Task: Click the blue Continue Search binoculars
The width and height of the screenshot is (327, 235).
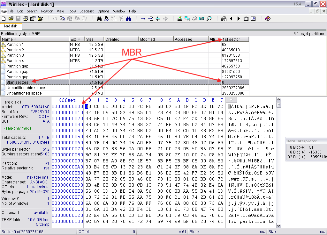Action: click(x=128, y=19)
